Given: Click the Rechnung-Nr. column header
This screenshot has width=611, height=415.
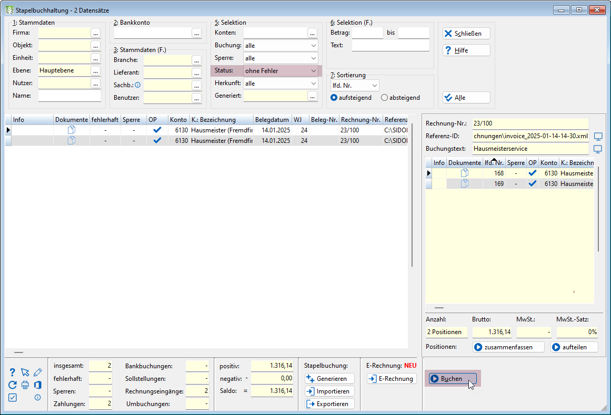Looking at the screenshot, I should pos(360,120).
